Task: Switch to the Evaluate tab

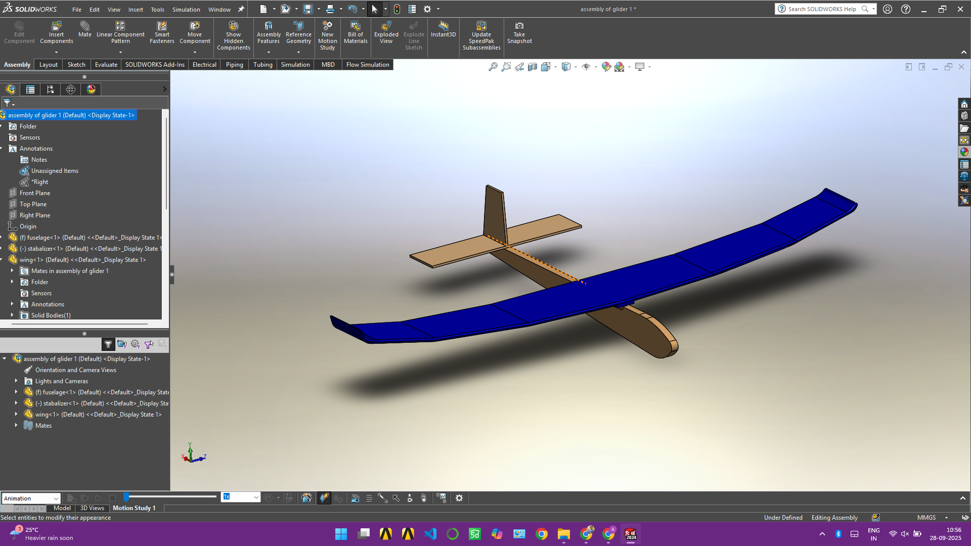Action: 106,65
